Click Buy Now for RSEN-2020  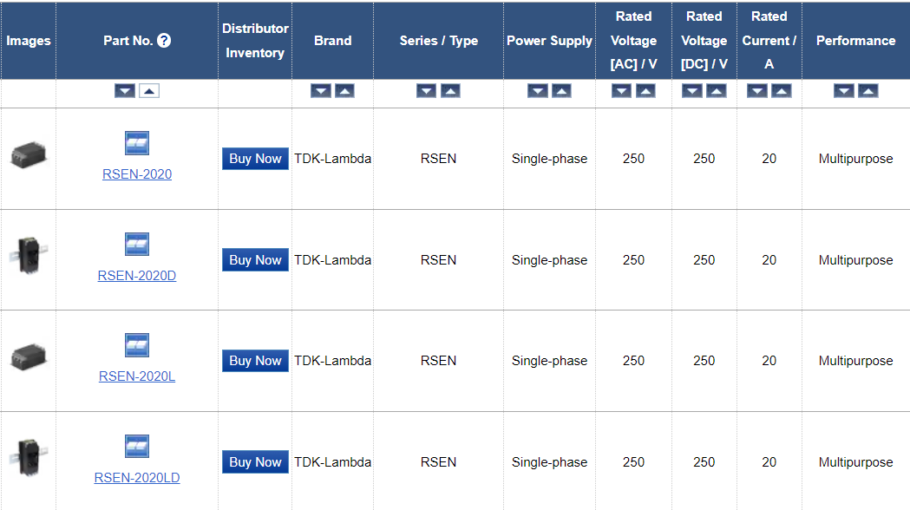(x=255, y=159)
